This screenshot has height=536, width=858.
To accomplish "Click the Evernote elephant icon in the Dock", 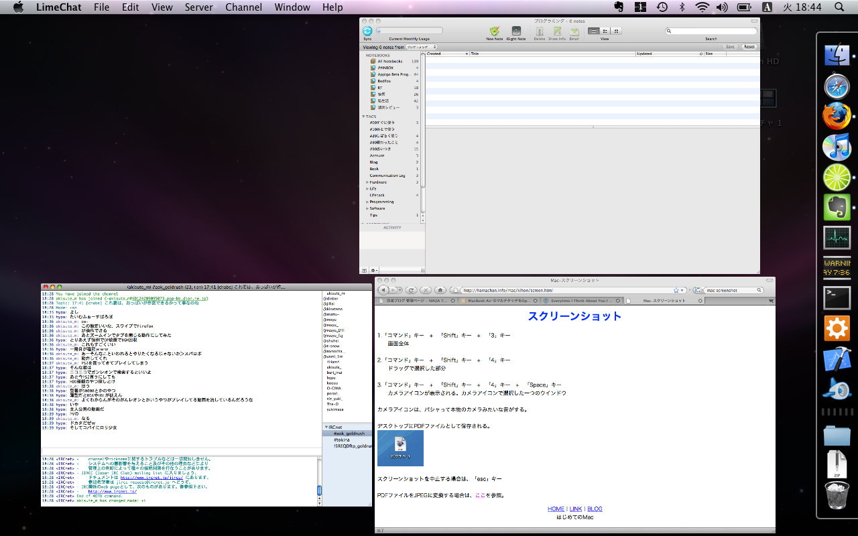I will [x=837, y=207].
